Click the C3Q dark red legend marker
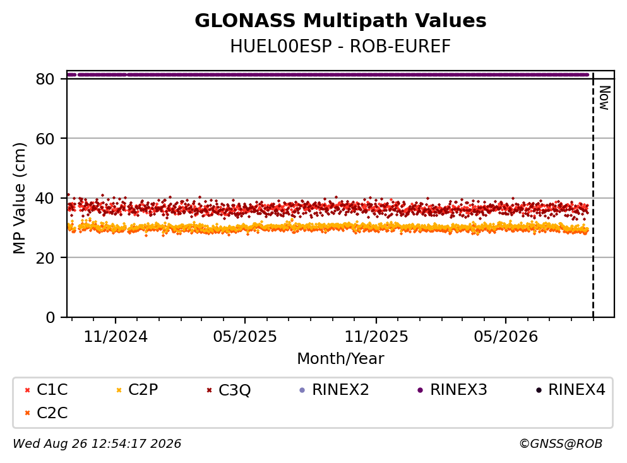This screenshot has height=463, width=627. pos(209,390)
